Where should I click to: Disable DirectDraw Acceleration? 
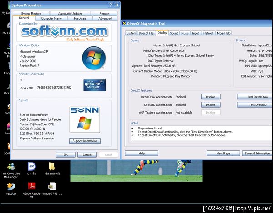coord(211,97)
